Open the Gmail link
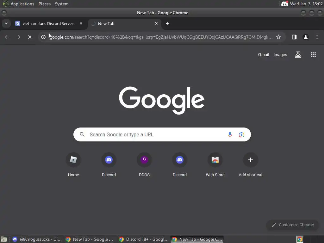 (x=263, y=55)
